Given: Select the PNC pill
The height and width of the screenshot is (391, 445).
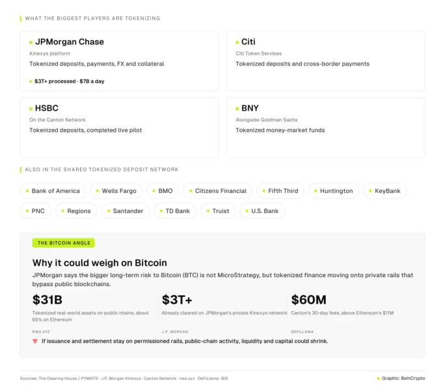Looking at the screenshot, I should [36, 211].
